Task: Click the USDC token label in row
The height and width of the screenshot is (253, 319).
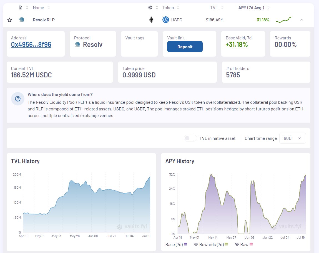Action: [177, 20]
